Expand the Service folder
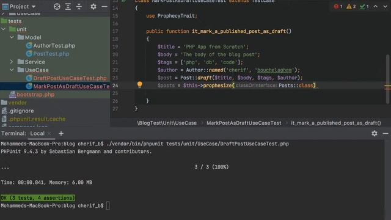 (12, 62)
